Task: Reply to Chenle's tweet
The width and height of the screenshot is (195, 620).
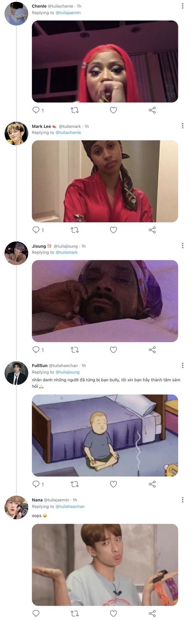Action: click(x=36, y=110)
